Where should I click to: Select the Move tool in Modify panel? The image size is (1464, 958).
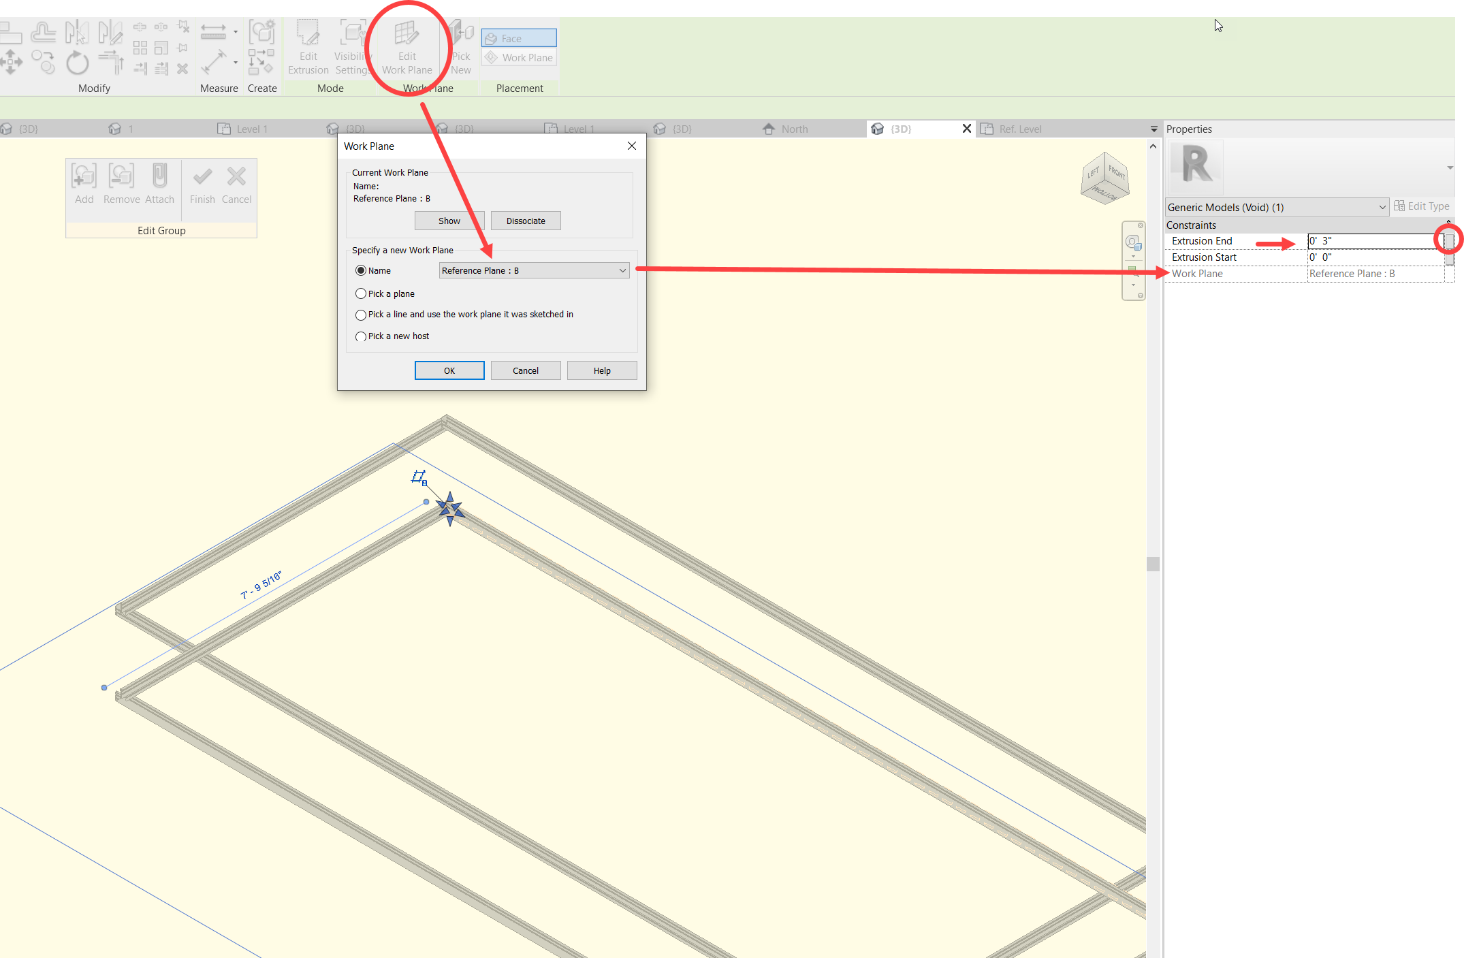11,62
